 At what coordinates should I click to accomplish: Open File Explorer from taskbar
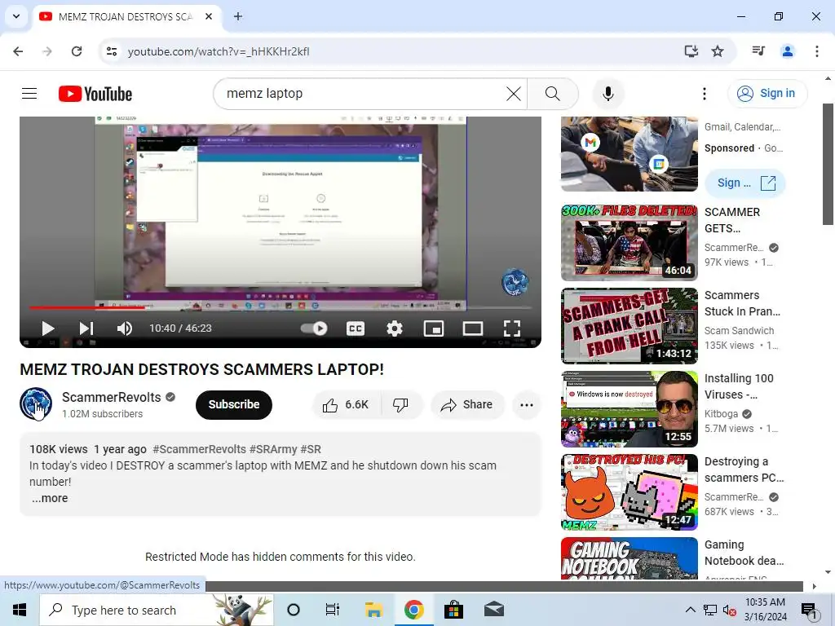click(373, 610)
